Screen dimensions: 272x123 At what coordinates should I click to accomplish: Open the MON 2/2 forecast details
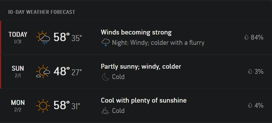click(136, 105)
